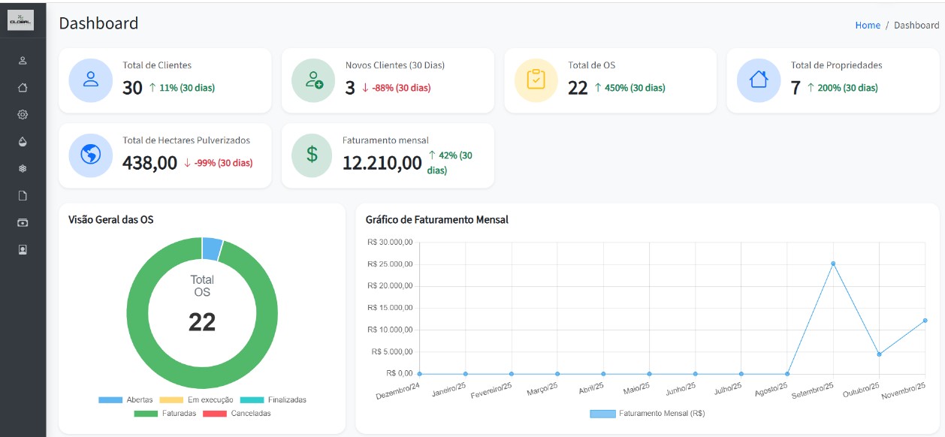Image resolution: width=945 pixels, height=437 pixels.
Task: Open the contact badge icon in sidebar
Action: (23, 249)
